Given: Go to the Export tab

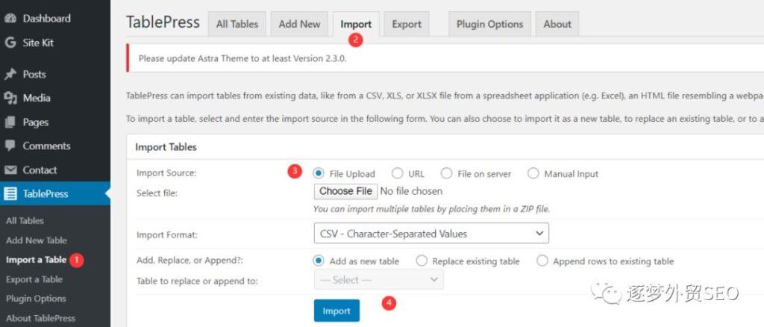Looking at the screenshot, I should [x=407, y=24].
